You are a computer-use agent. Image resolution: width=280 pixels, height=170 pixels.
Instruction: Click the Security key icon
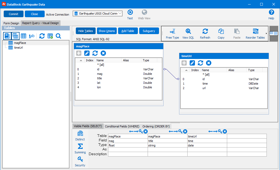click(x=80, y=159)
